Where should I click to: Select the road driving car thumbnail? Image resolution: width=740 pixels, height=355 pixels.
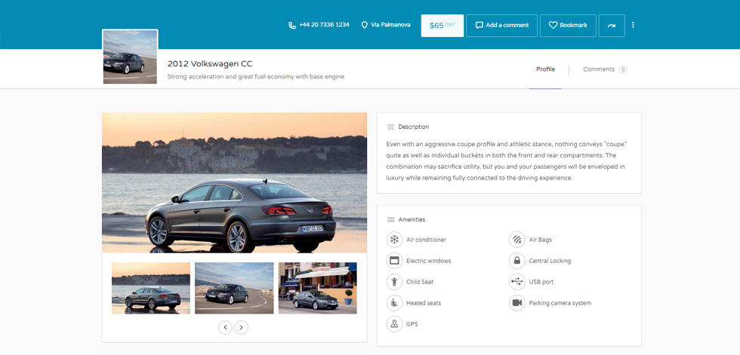tap(234, 288)
